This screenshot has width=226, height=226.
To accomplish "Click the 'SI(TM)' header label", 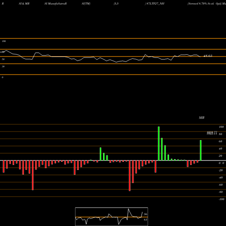I will tap(86, 4).
